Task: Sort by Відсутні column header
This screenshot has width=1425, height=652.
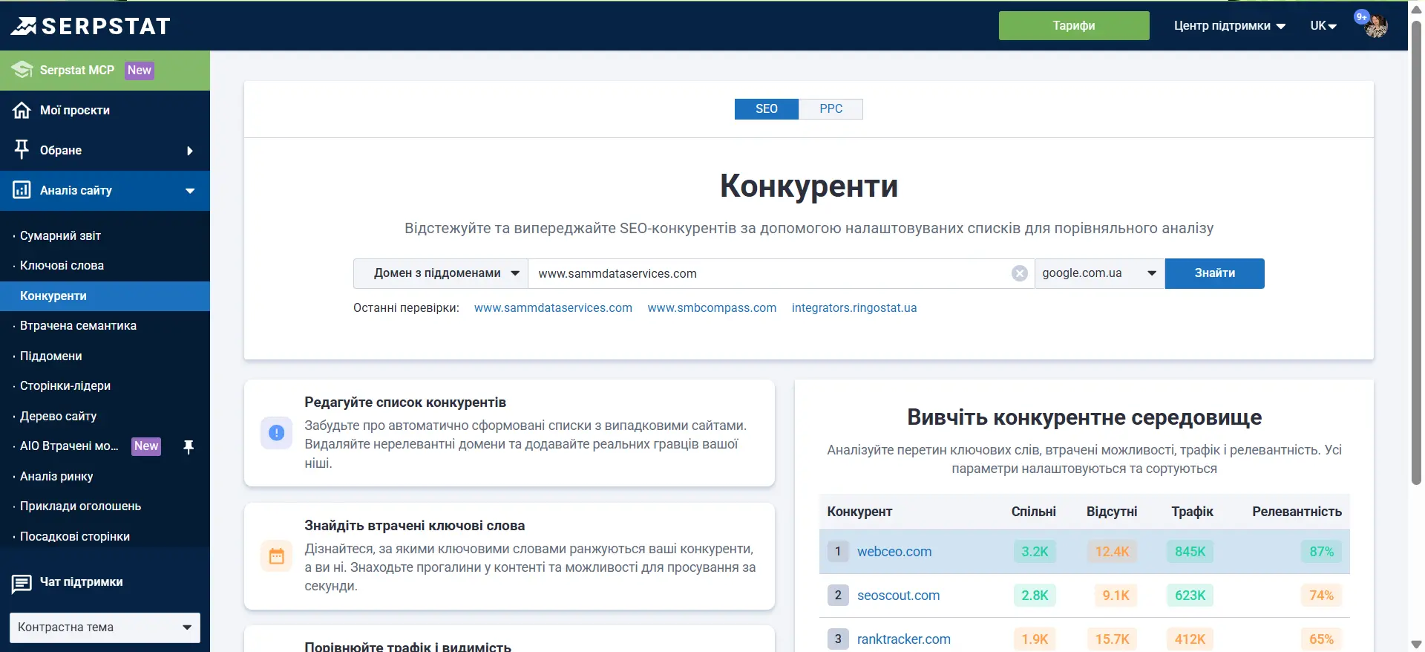Action: coord(1112,512)
